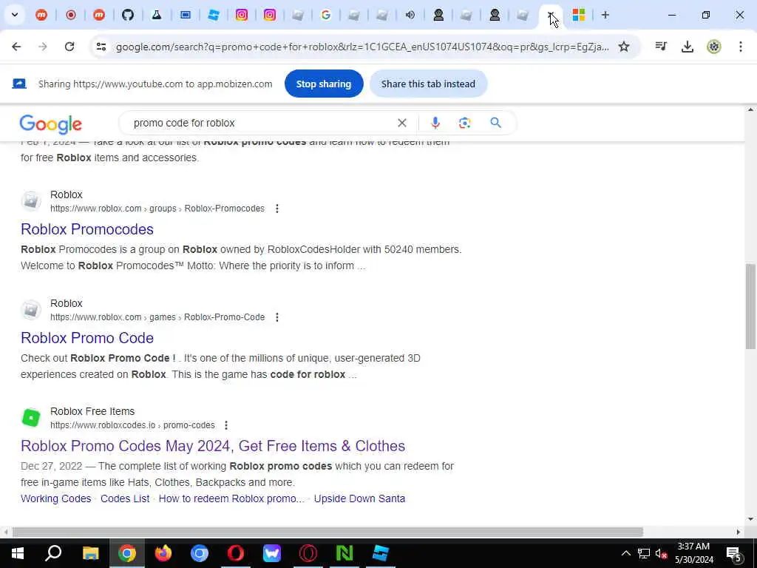The image size is (757, 568).
Task: Click the address bar URL
Action: [x=362, y=47]
